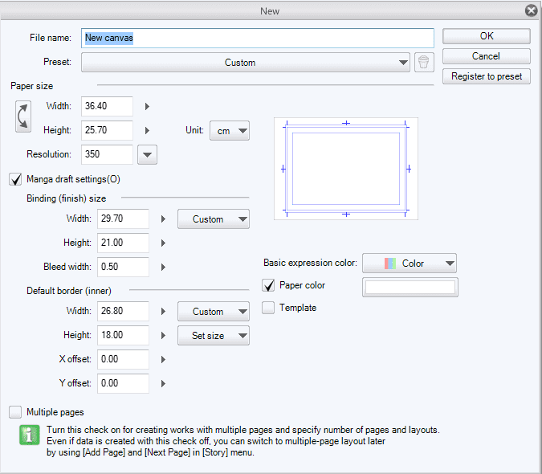Uncheck the Paper color checkbox
The width and height of the screenshot is (542, 474).
268,285
